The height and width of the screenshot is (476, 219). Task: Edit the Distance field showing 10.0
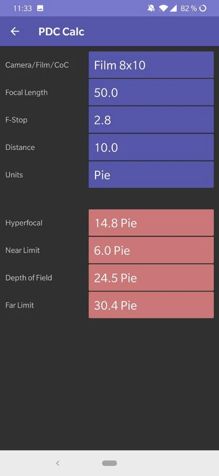(151, 147)
